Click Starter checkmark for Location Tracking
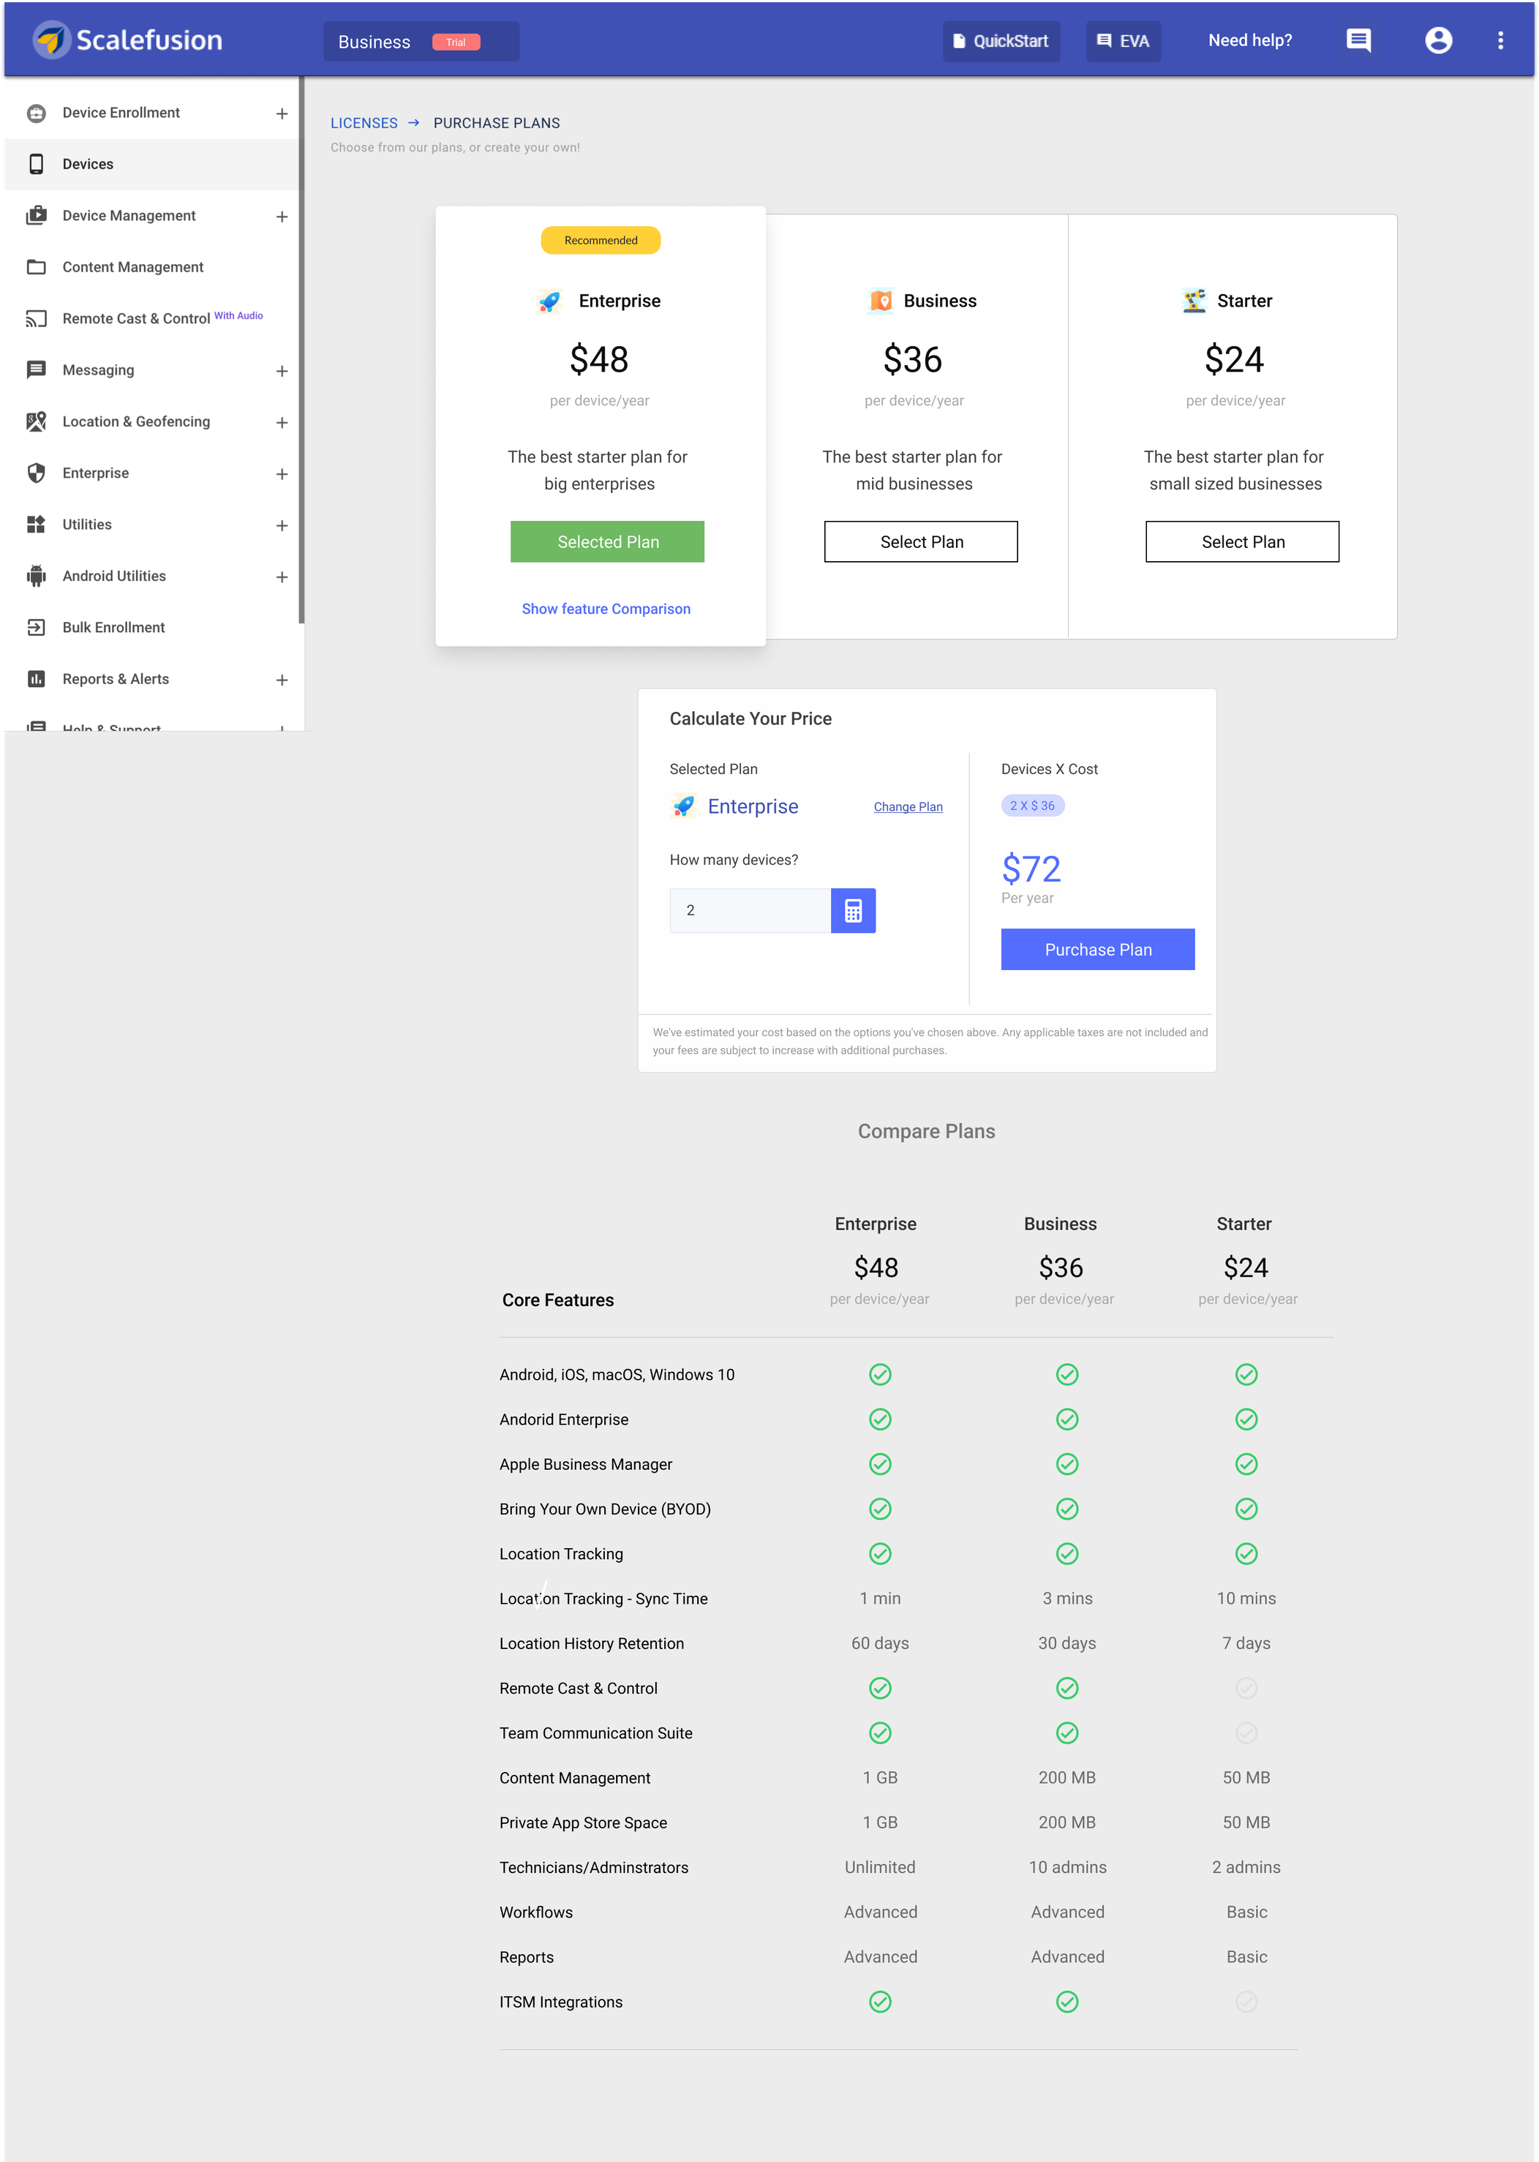 tap(1246, 1553)
